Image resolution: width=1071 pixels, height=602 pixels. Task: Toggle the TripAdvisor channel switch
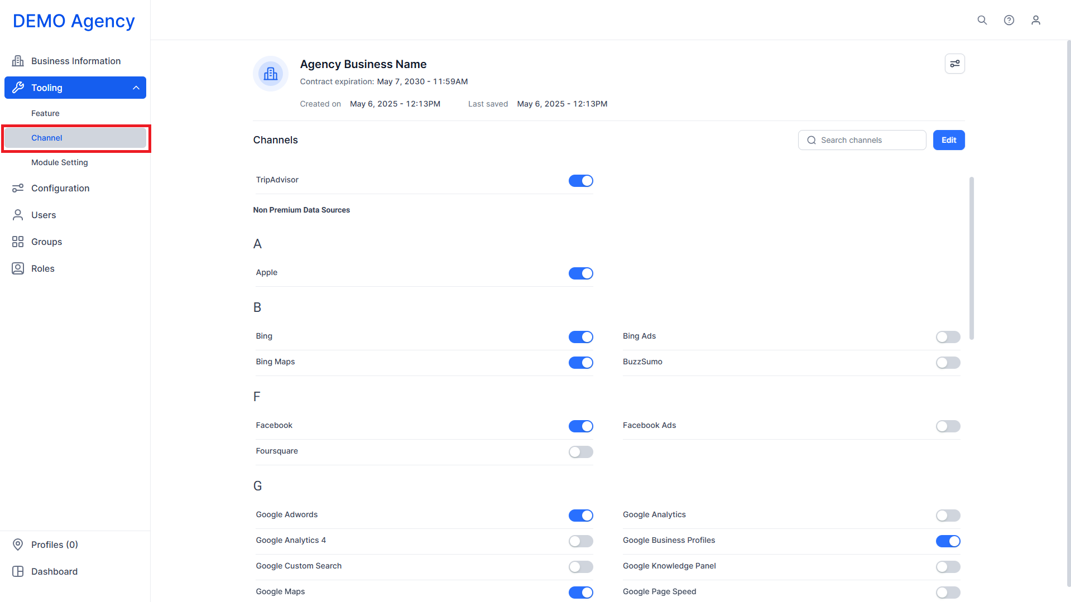click(x=580, y=181)
